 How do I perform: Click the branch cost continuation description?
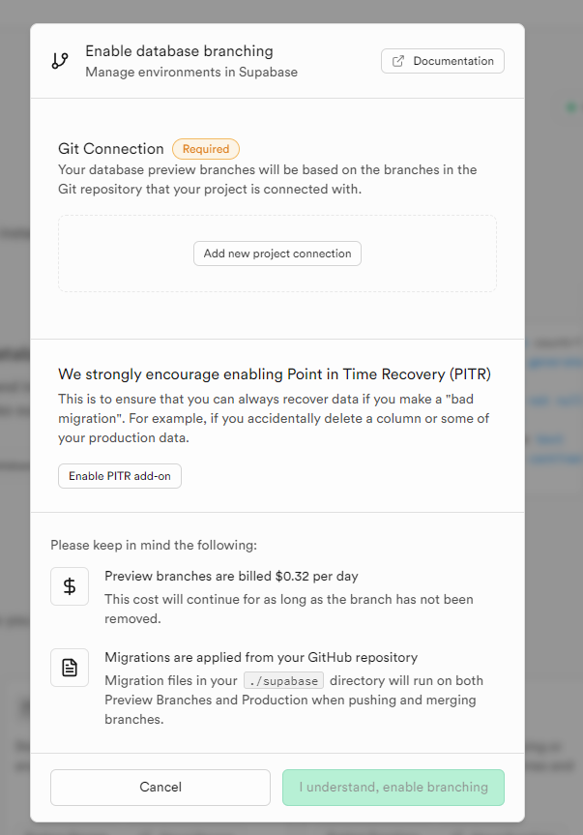pyautogui.click(x=289, y=609)
